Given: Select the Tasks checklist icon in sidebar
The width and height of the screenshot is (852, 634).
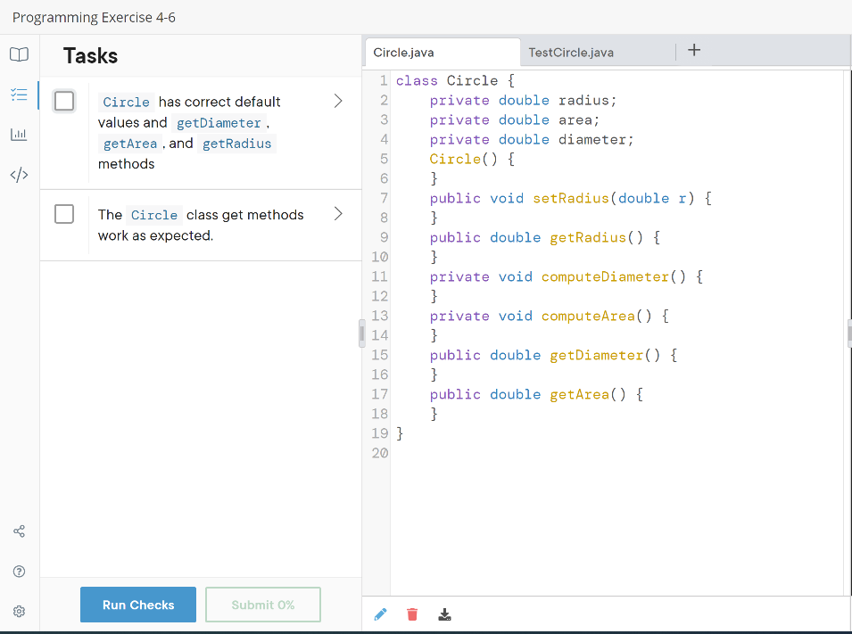Looking at the screenshot, I should 19,95.
